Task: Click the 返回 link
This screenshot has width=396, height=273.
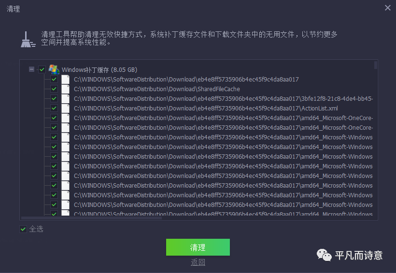Action: click(198, 262)
